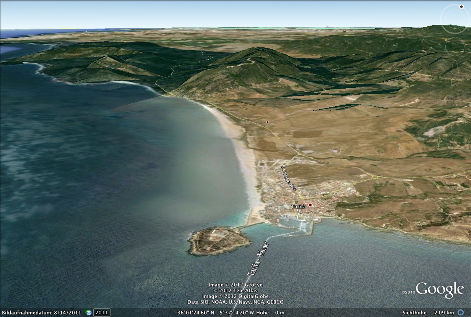Click the red Tarifa placemark dot
This screenshot has width=471, height=317.
coord(310,205)
